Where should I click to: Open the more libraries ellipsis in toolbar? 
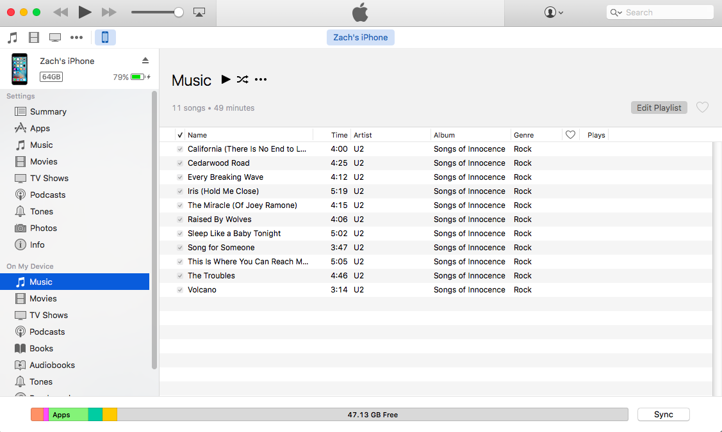click(76, 37)
